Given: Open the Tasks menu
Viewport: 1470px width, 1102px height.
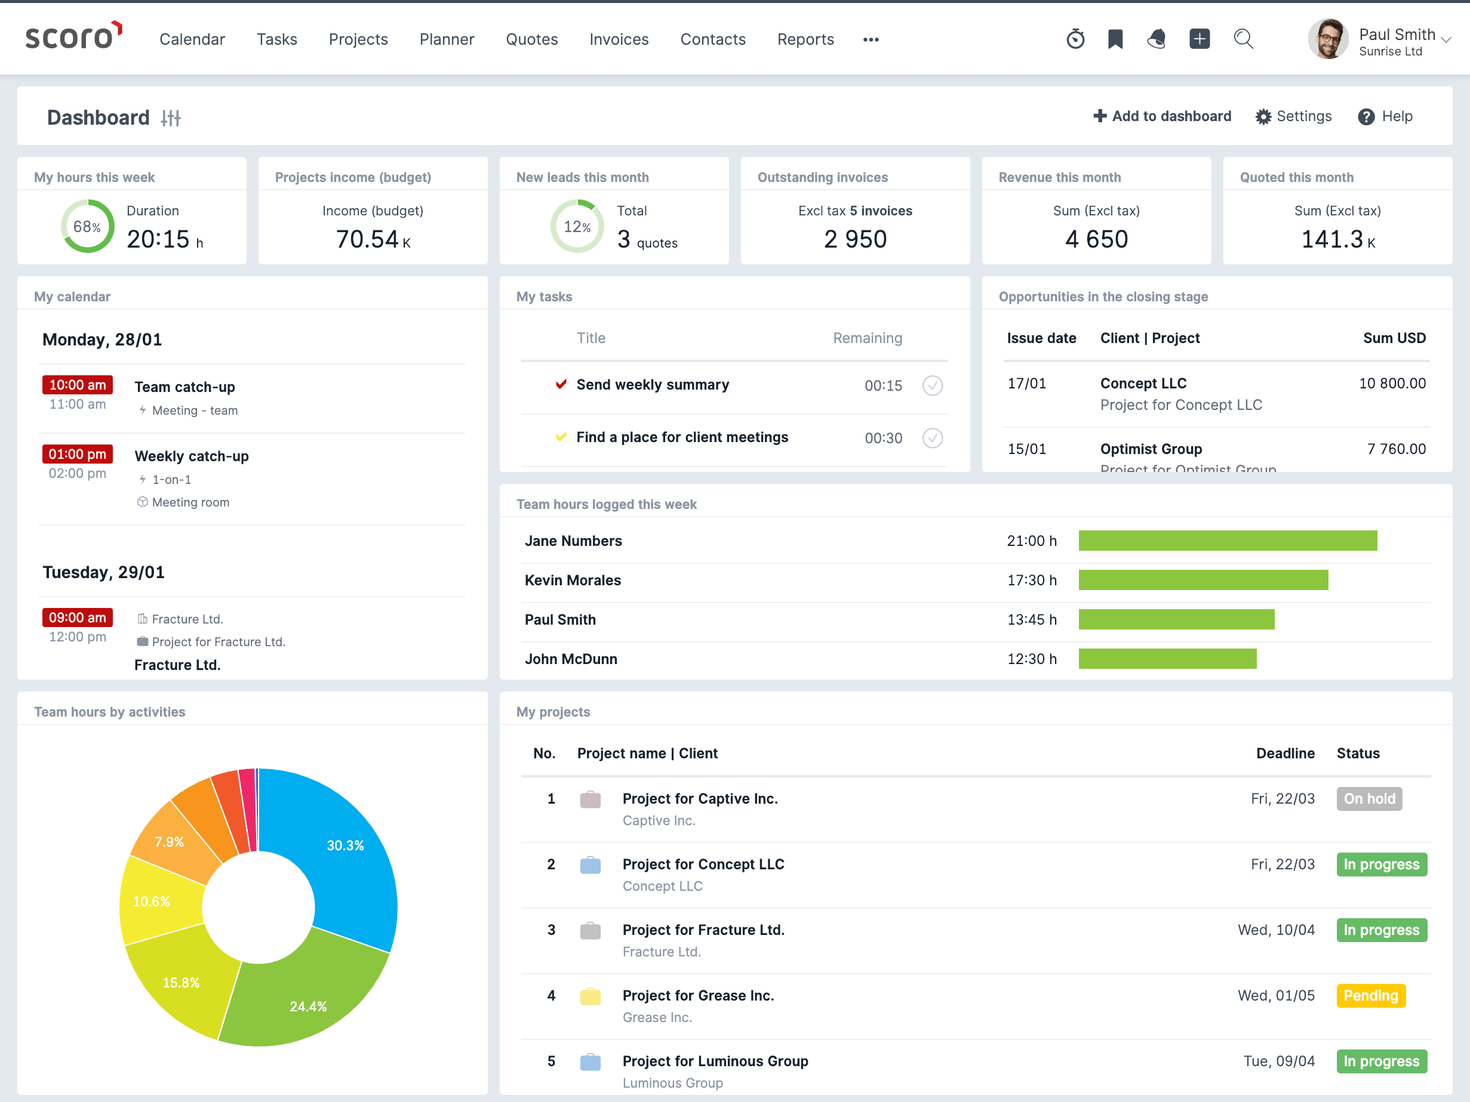Looking at the screenshot, I should (276, 39).
